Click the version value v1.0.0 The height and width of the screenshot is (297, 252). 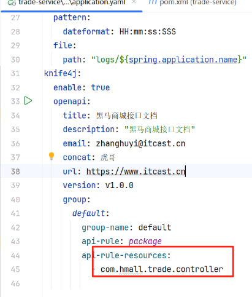120,185
